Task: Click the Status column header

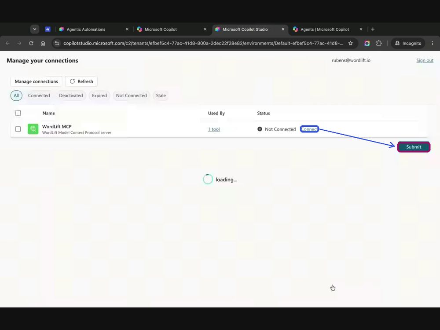Action: (264, 113)
